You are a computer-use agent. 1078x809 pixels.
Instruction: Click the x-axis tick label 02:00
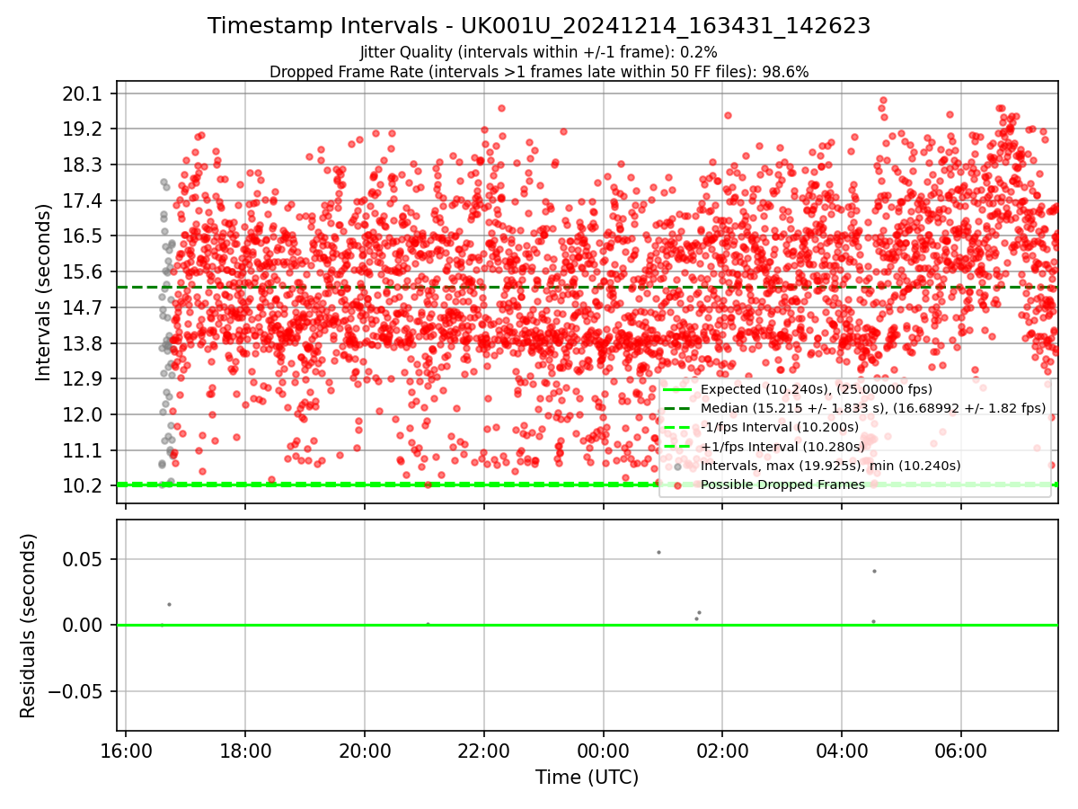pyautogui.click(x=723, y=751)
